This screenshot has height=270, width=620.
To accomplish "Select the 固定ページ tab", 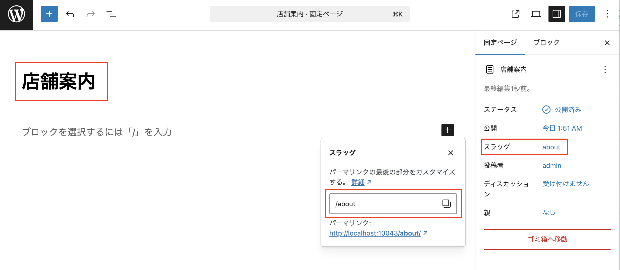I will point(500,42).
